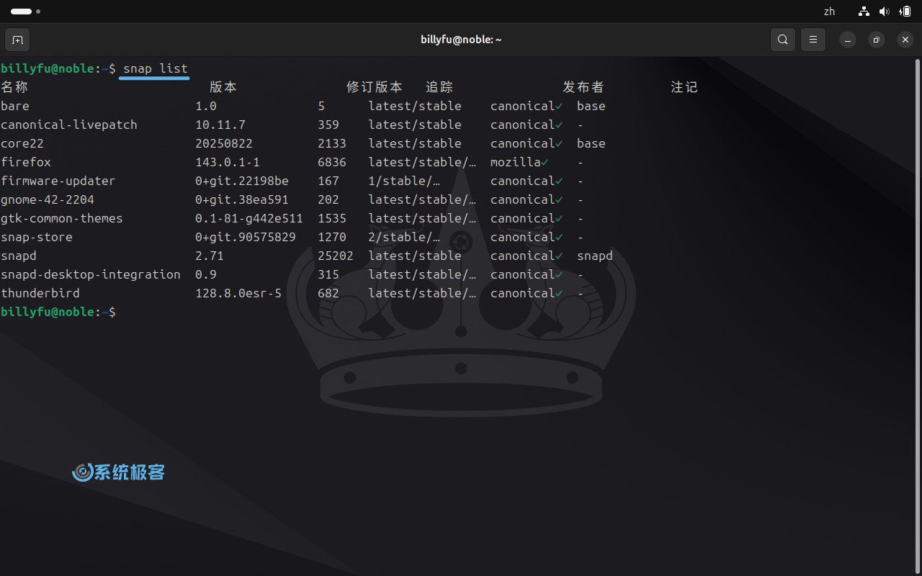Open a new terminal tab
The width and height of the screenshot is (922, 576).
(x=17, y=40)
